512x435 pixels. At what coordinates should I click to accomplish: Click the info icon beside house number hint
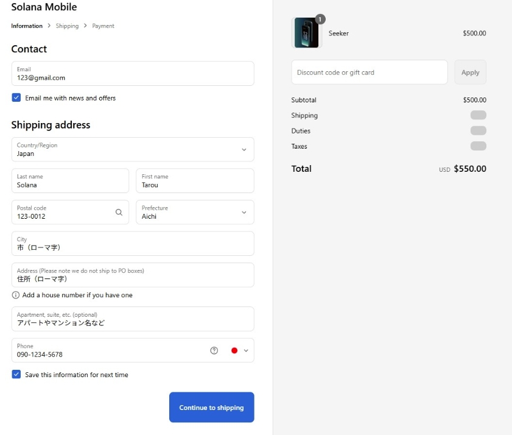[x=16, y=295]
